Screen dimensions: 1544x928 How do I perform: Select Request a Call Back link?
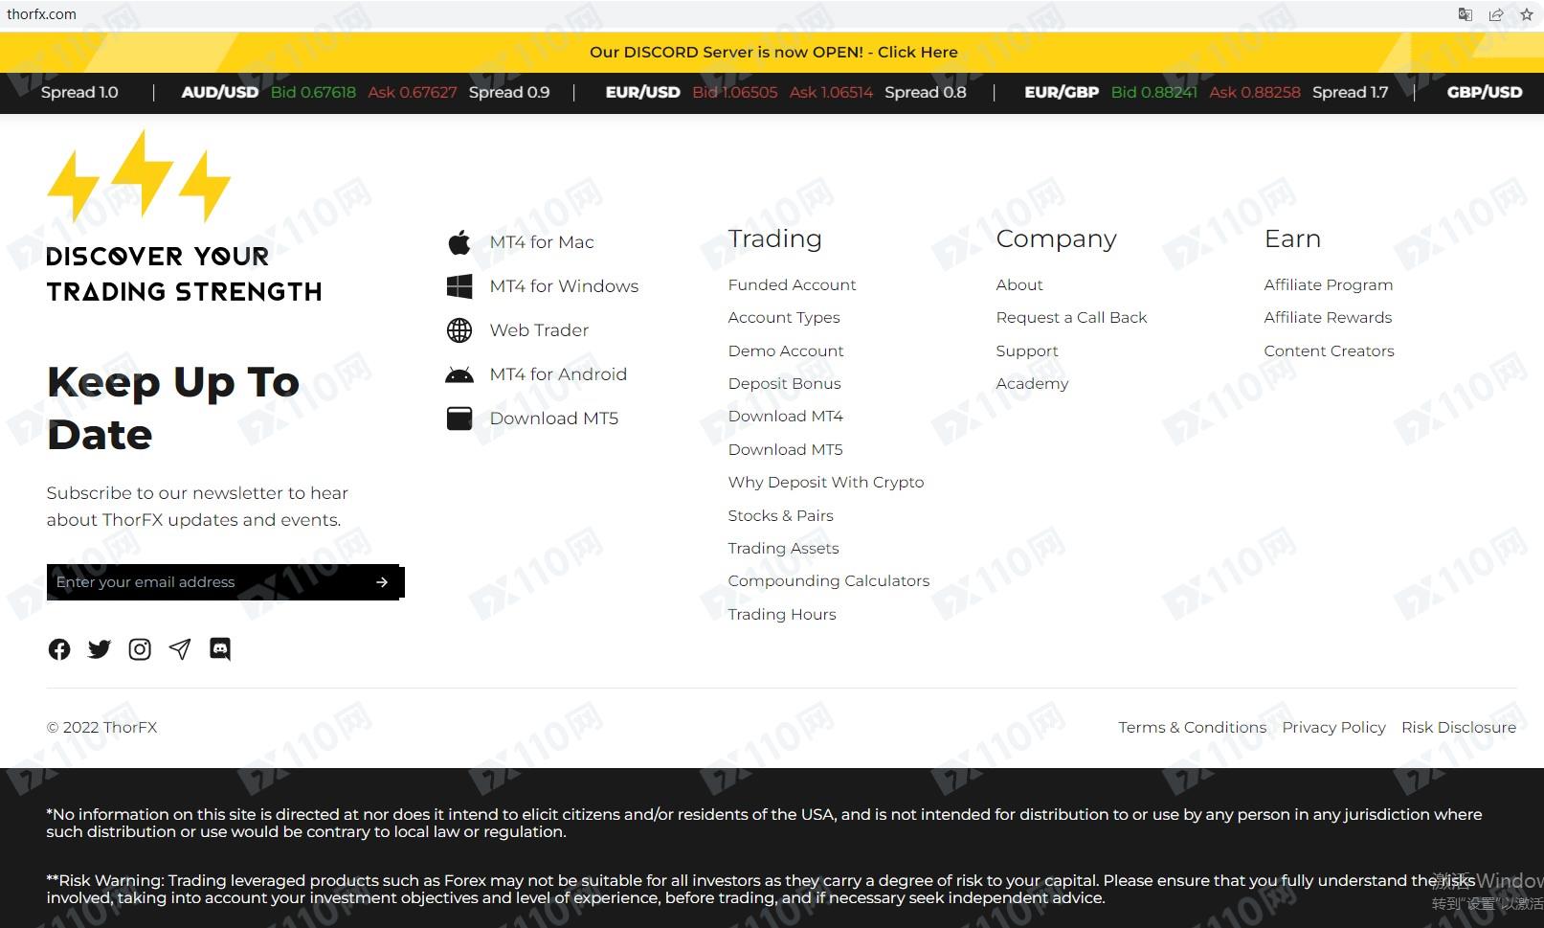pos(1071,317)
